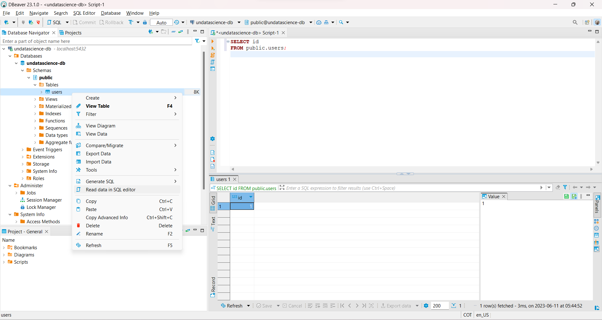602x320 pixels.
Task: Execute SQL statement using orange play arrow
Action: point(213,41)
